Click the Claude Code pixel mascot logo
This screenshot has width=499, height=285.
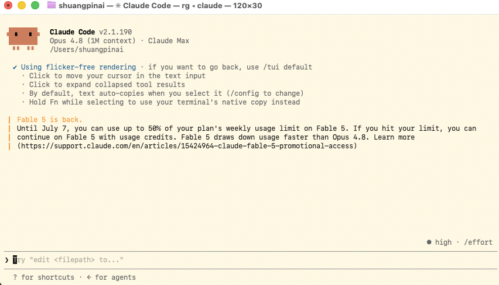(23, 39)
